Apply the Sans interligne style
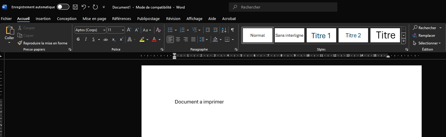The height and width of the screenshot is (137, 446). coord(289,36)
